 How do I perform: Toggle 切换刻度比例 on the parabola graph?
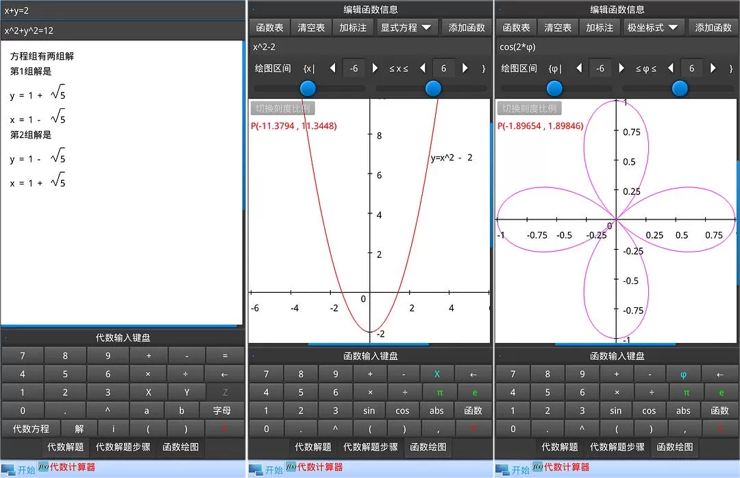click(282, 108)
